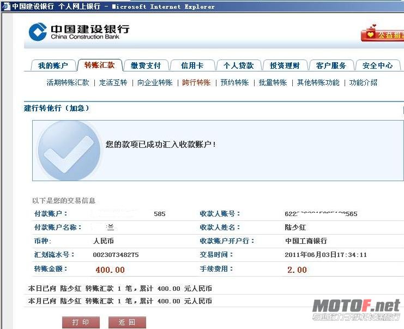Click the success checkmark icon
Viewport: 404px width, 329px height.
click(x=69, y=151)
